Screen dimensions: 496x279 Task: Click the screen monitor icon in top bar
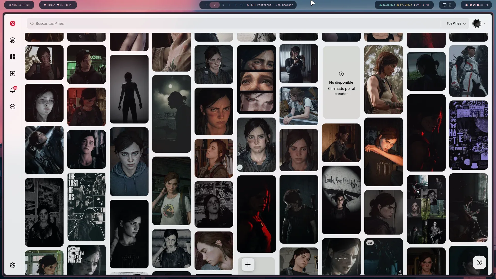pyautogui.click(x=445, y=5)
